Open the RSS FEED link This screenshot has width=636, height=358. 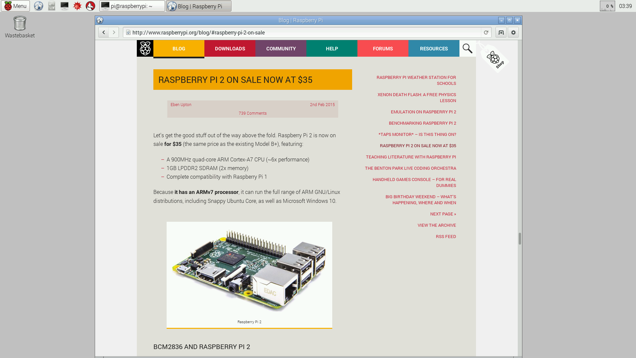[x=446, y=237]
